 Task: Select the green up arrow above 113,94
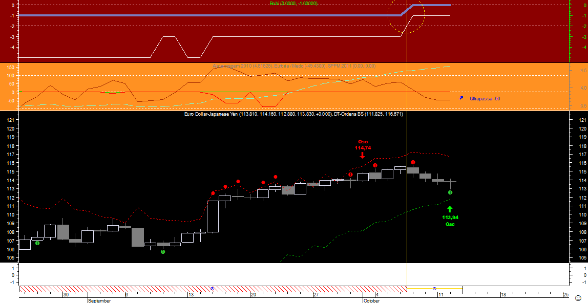(x=450, y=209)
